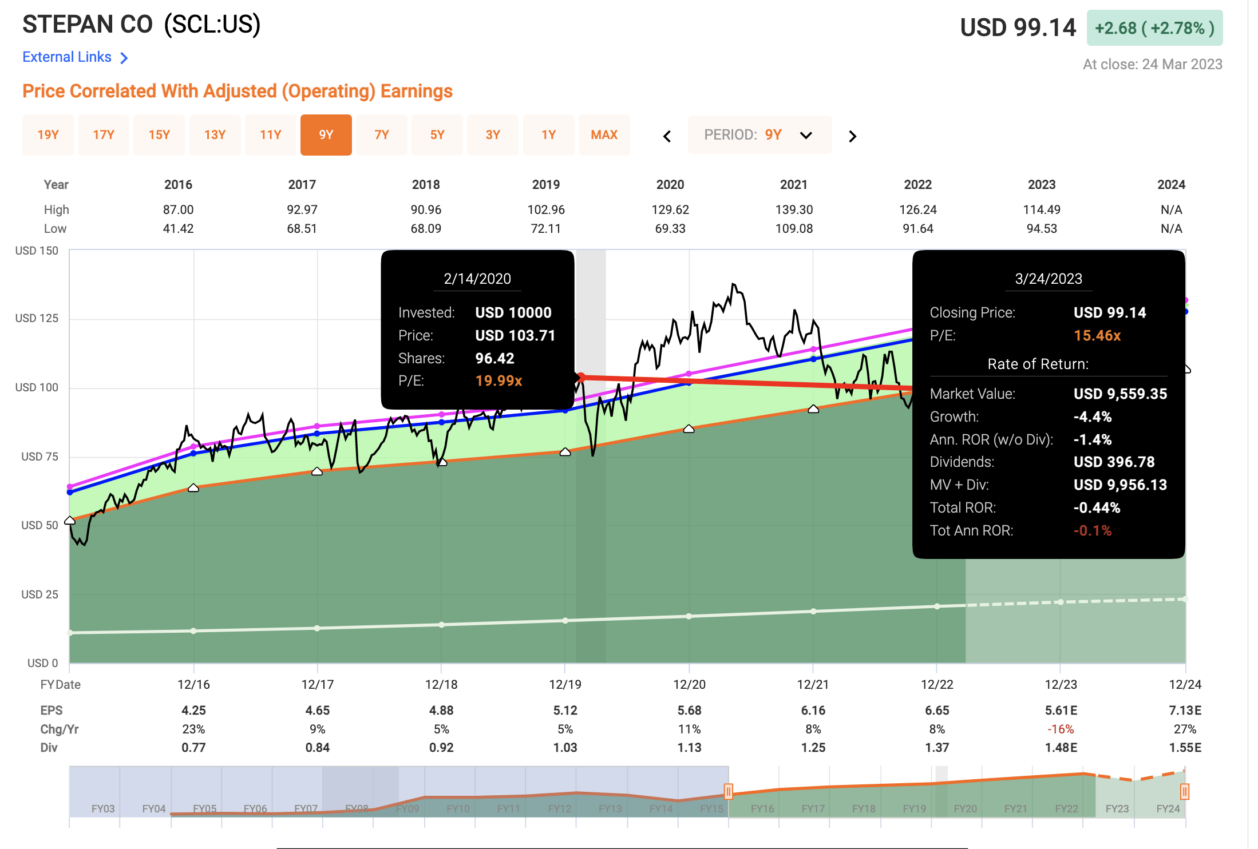The height and width of the screenshot is (849, 1258).
Task: Show the MAX period chart
Action: click(604, 135)
